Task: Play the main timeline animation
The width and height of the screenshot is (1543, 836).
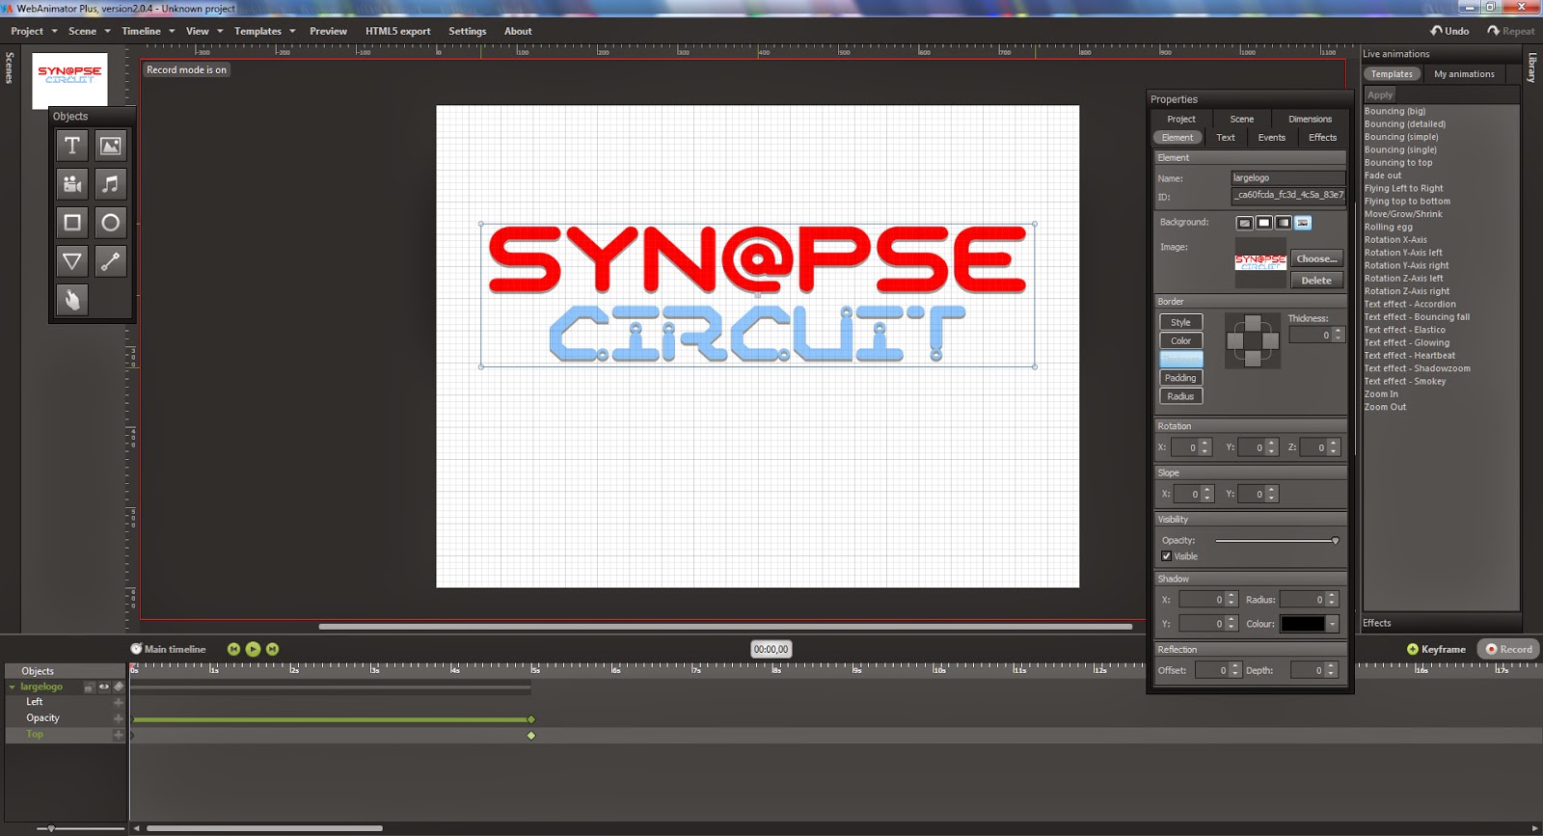Action: point(253,649)
